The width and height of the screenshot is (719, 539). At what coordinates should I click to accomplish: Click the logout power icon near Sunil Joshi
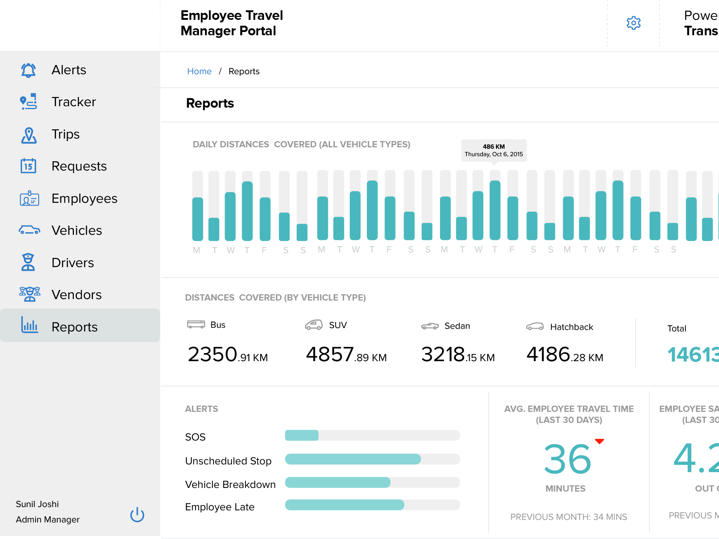coord(137,515)
